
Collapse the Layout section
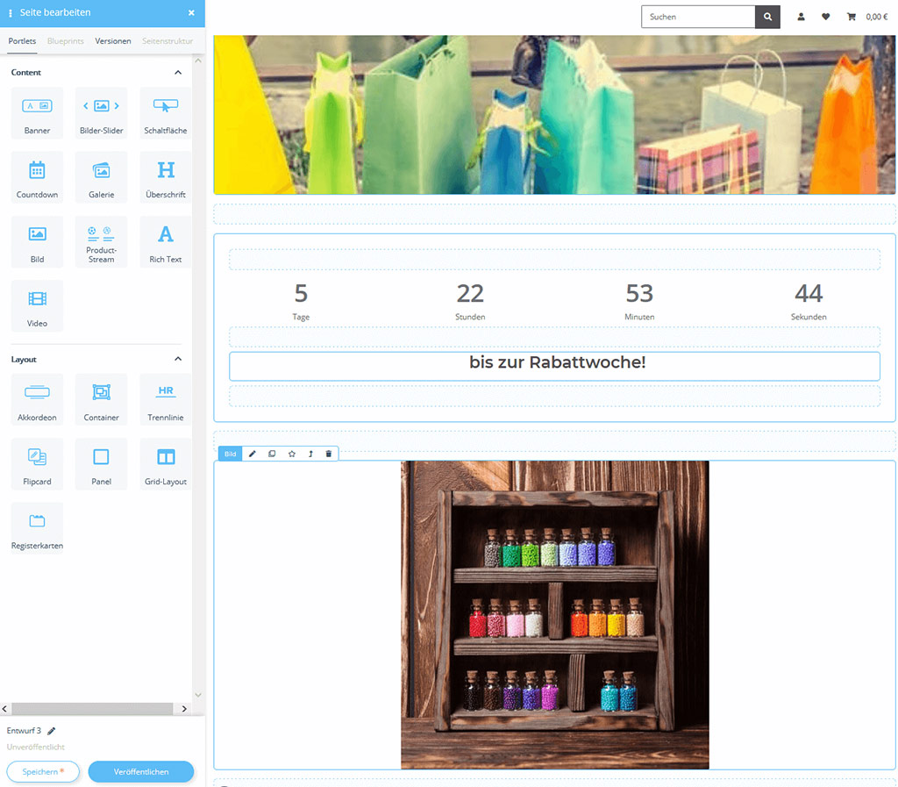[x=178, y=359]
